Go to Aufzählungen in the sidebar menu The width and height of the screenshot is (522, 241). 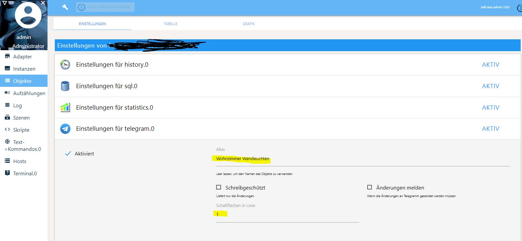[24, 93]
